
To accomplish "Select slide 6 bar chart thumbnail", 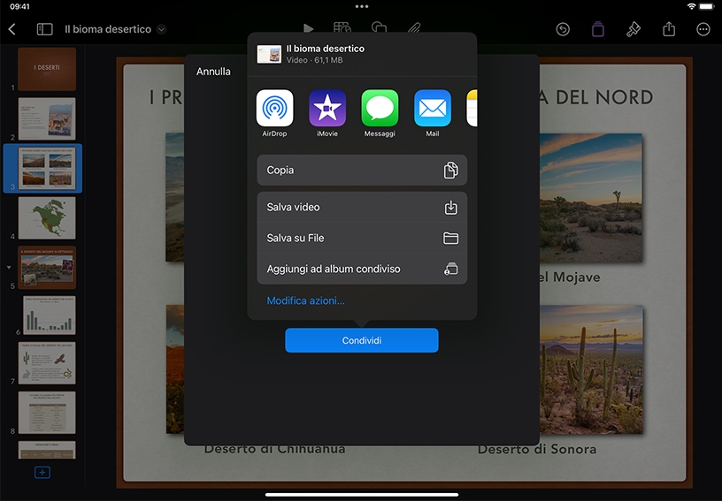I will pos(50,315).
